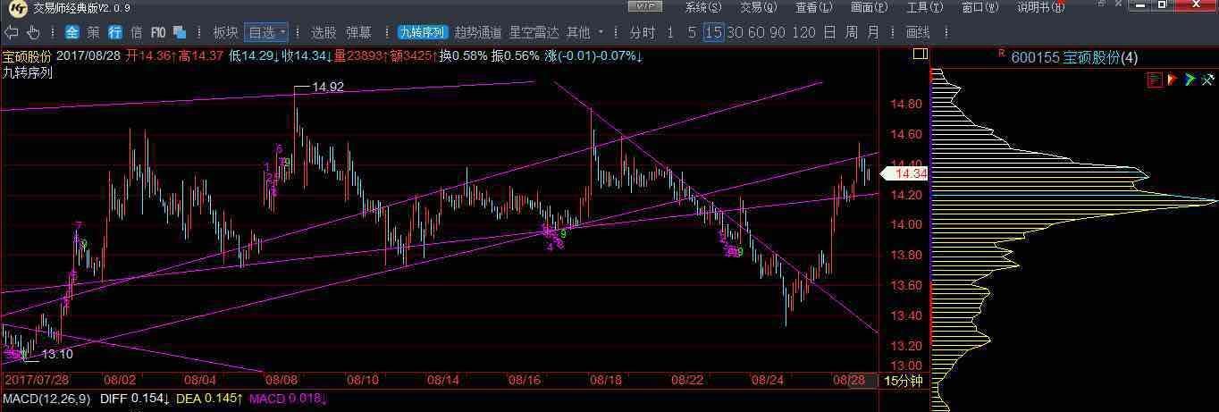Toggle the 趋势通道 trend channel indicator
The width and height of the screenshot is (1219, 412).
point(478,32)
